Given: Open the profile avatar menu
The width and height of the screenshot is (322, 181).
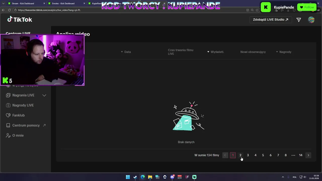Looking at the screenshot, I should [311, 20].
